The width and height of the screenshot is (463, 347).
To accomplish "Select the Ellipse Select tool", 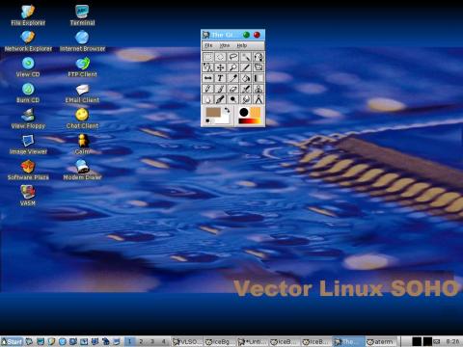I will [220, 57].
